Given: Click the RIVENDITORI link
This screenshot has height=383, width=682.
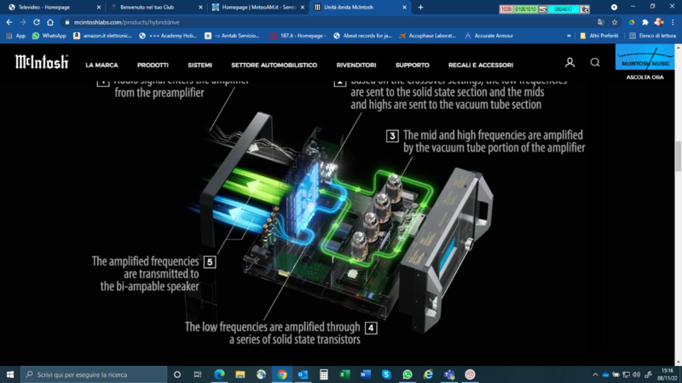Looking at the screenshot, I should point(356,65).
